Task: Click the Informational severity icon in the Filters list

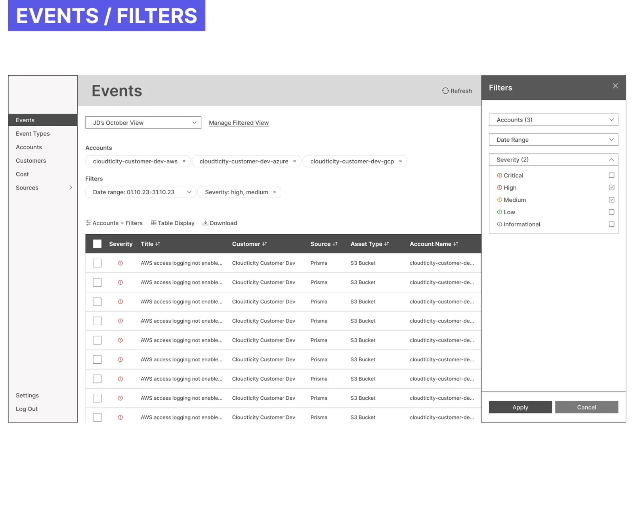Action: pos(499,224)
